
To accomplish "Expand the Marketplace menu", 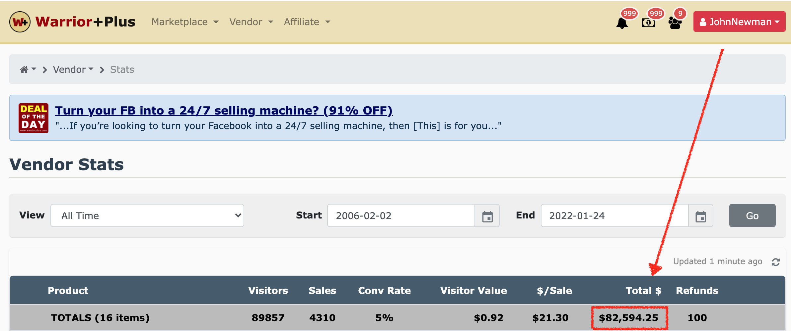I will (185, 22).
